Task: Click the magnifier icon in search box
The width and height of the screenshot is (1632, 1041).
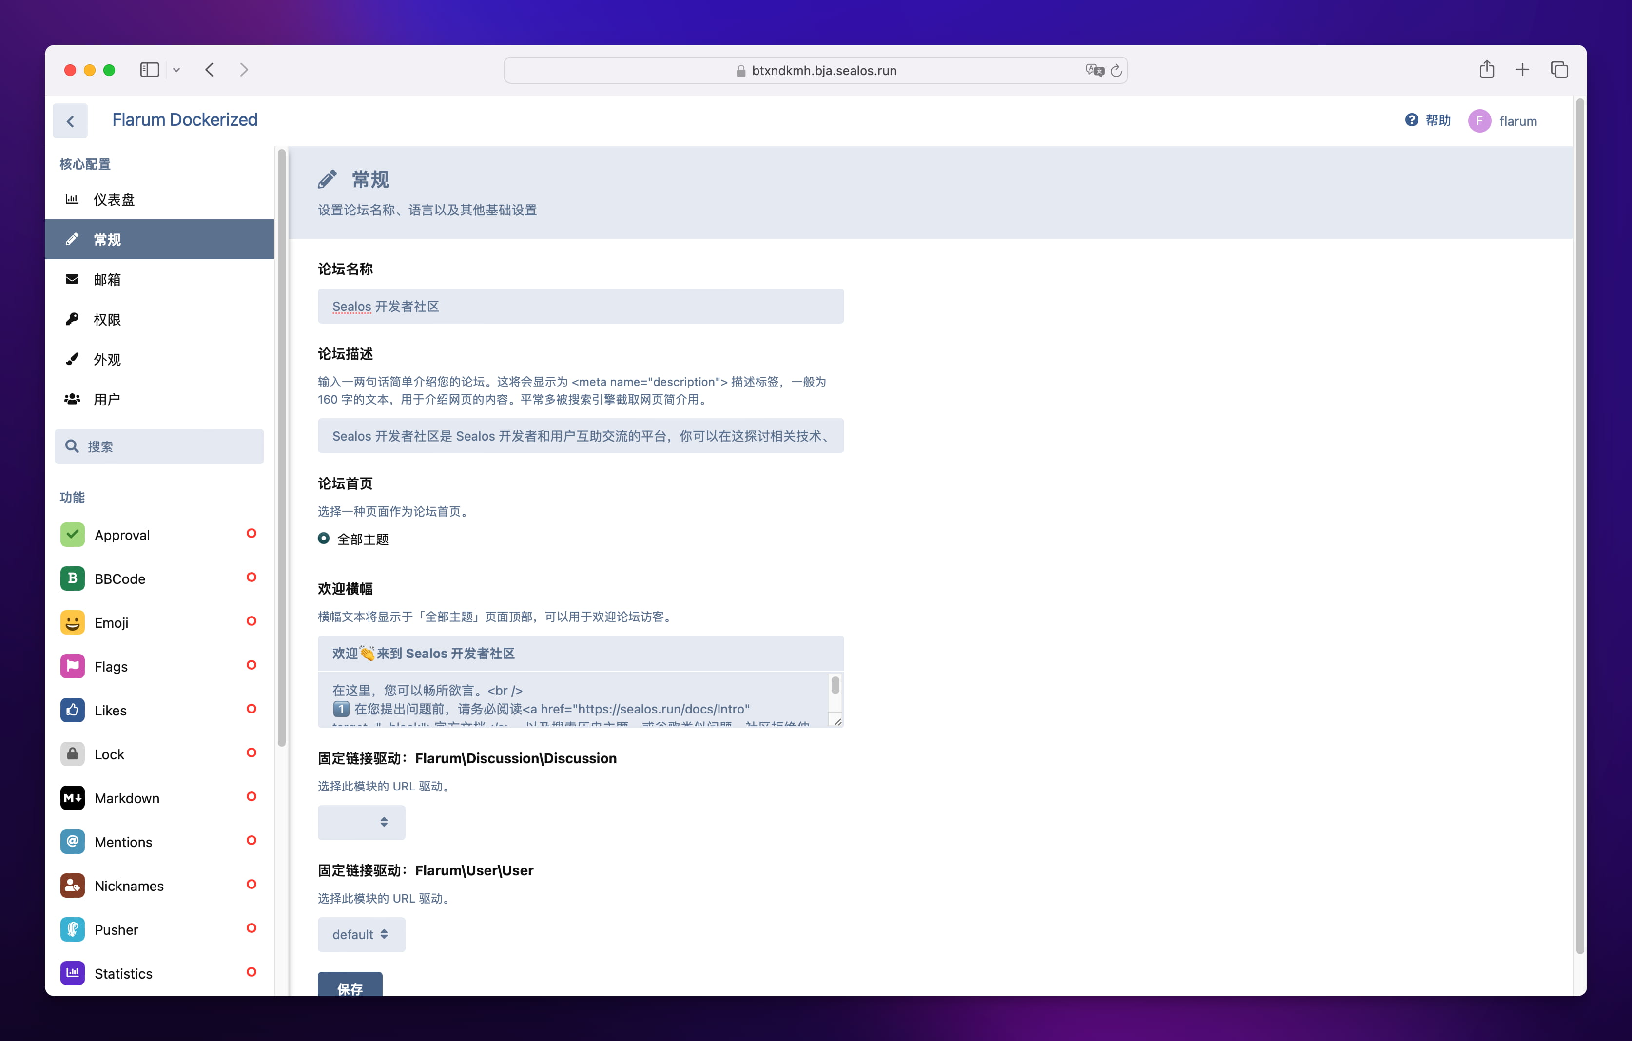Action: point(72,446)
